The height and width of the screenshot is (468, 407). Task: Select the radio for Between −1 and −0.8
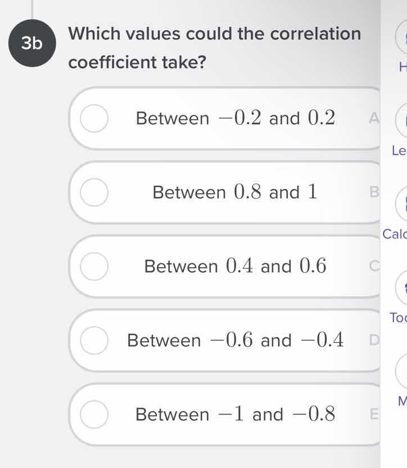tap(94, 415)
